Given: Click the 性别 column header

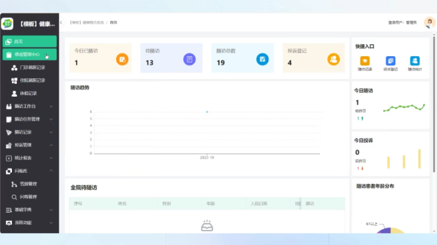Looking at the screenshot, I should coord(166,204).
